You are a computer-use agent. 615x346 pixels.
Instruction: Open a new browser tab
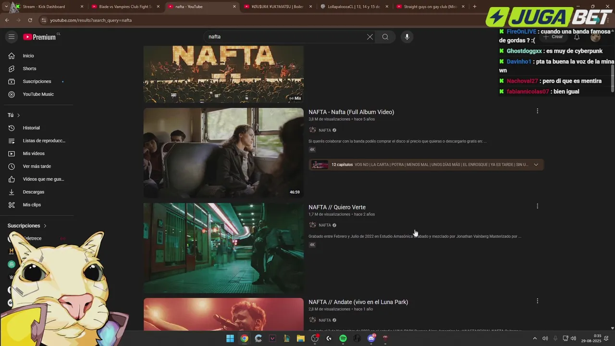click(475, 7)
